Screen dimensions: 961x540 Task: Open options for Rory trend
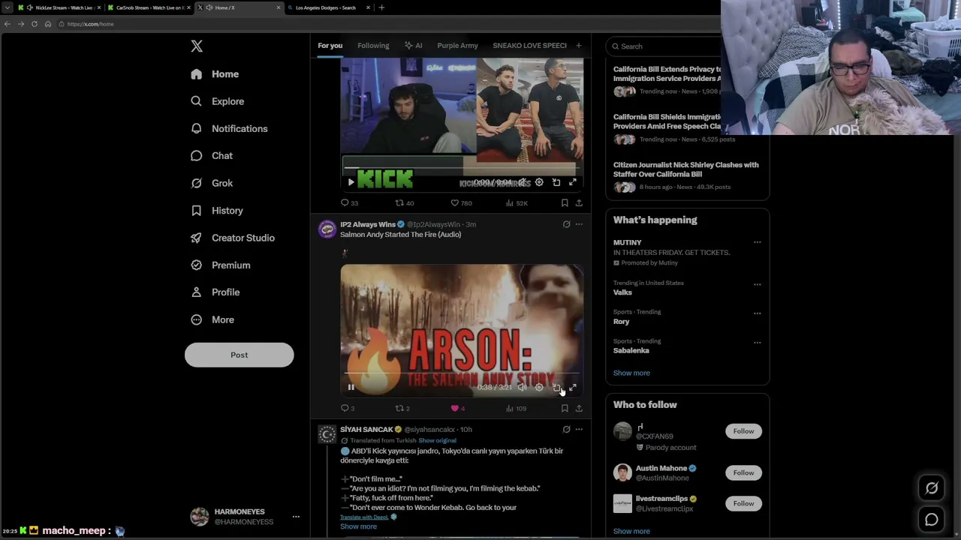pyautogui.click(x=757, y=313)
